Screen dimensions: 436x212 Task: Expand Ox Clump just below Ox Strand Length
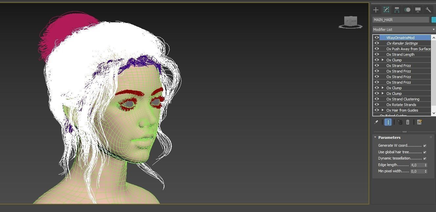[x=383, y=60]
